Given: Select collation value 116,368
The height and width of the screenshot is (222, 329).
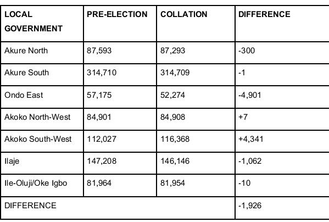Looking at the screenshot, I should click(x=175, y=139).
